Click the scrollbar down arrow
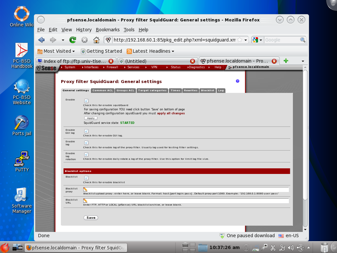Viewport: 337px width, 253px height. (305, 230)
